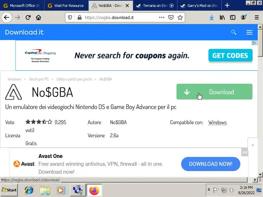Click the DOWNLOAD NOW! Avast button
This screenshot has height=197, width=263.
[211, 164]
